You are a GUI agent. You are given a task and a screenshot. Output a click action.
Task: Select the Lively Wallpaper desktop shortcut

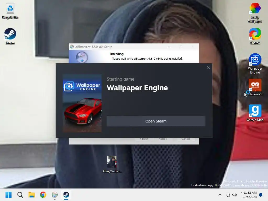(255, 13)
